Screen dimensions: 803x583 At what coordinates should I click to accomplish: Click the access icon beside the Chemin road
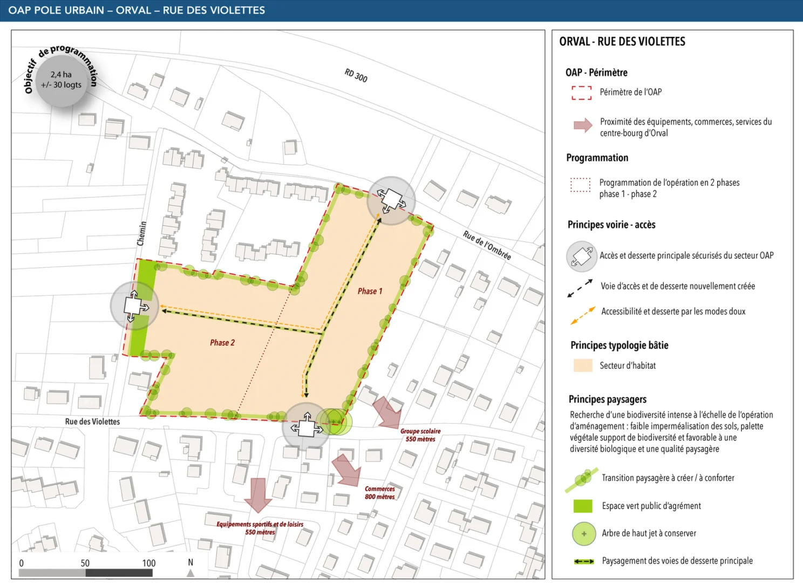pos(134,306)
